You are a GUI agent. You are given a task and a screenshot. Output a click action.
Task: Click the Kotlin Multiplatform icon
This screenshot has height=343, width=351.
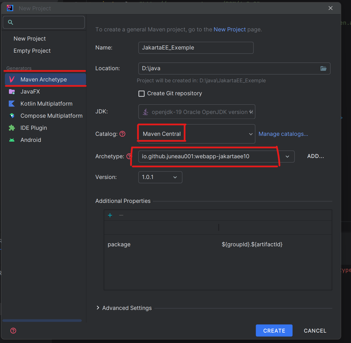click(x=12, y=104)
